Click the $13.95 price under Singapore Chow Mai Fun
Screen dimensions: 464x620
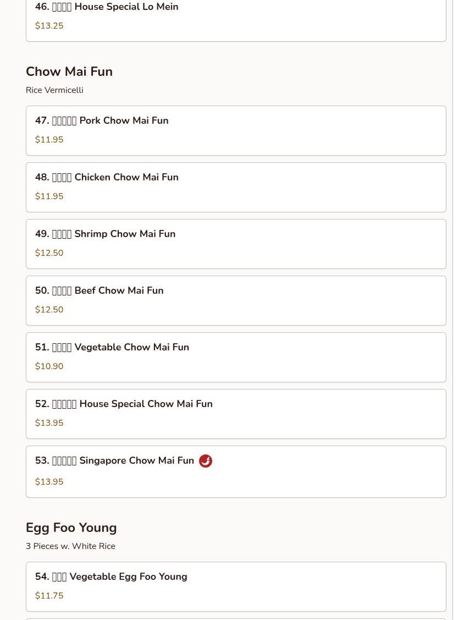49,481
